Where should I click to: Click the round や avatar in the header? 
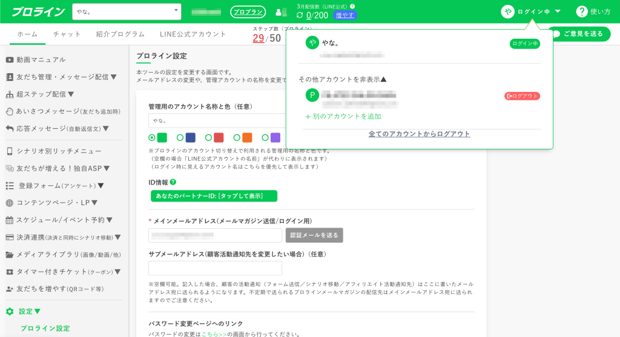[508, 11]
